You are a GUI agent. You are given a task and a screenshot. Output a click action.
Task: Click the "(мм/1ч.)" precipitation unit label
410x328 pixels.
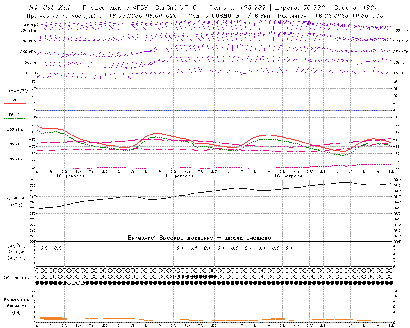coord(16,258)
